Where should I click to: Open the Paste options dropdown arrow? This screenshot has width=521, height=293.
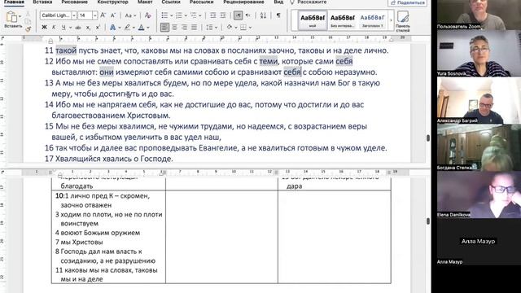click(x=20, y=16)
